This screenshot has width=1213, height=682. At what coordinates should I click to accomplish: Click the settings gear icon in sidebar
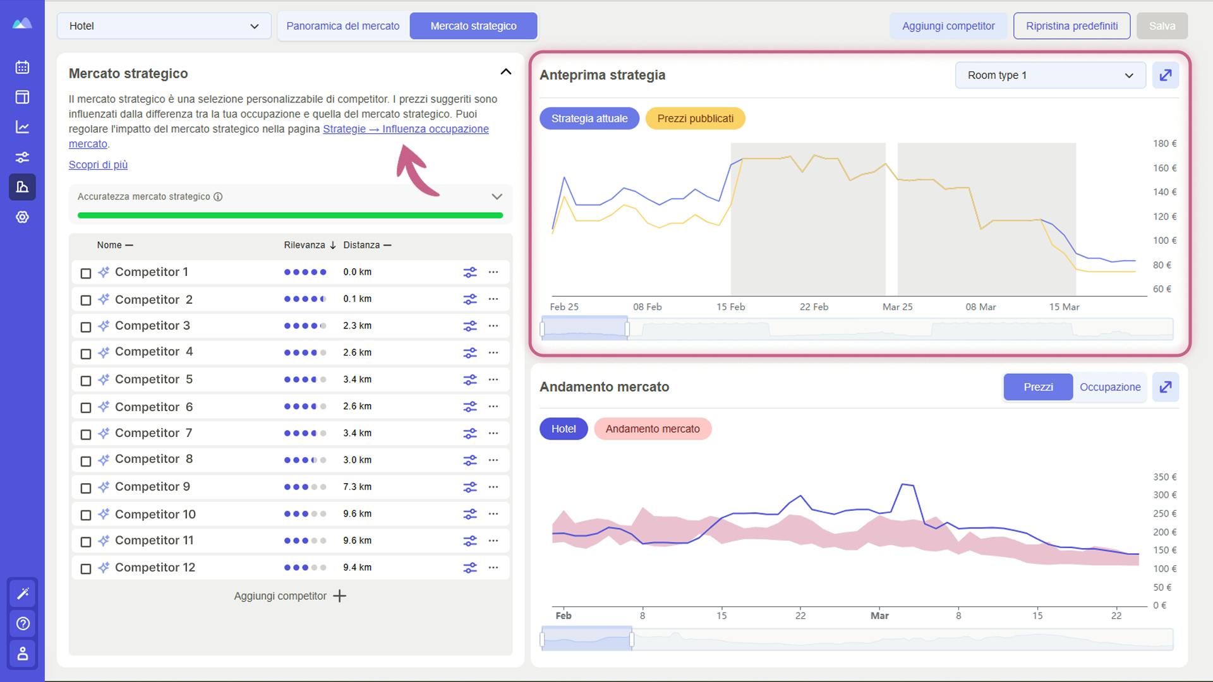[x=23, y=217]
